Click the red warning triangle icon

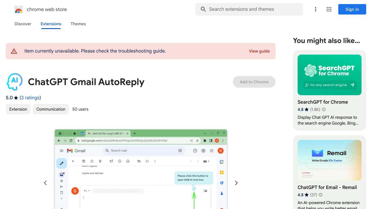tap(14, 51)
